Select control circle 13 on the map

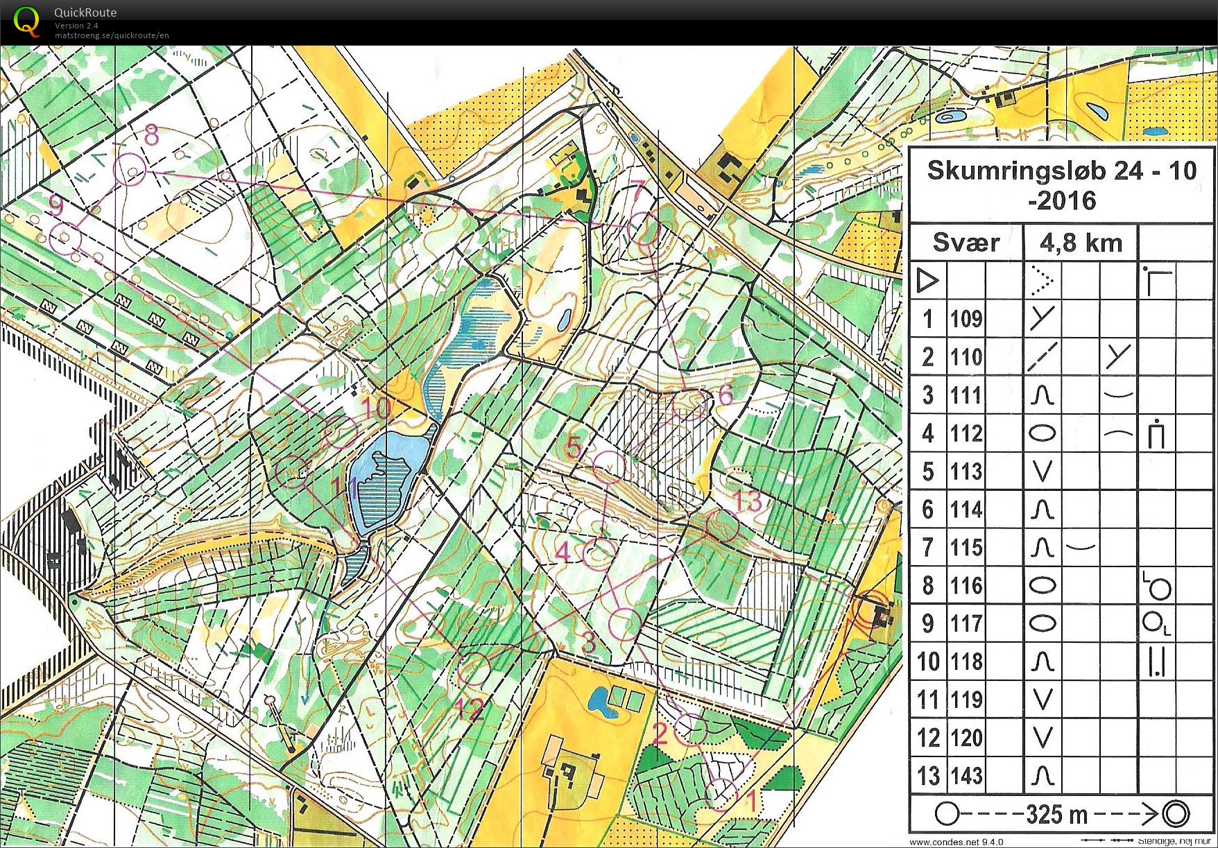[721, 527]
